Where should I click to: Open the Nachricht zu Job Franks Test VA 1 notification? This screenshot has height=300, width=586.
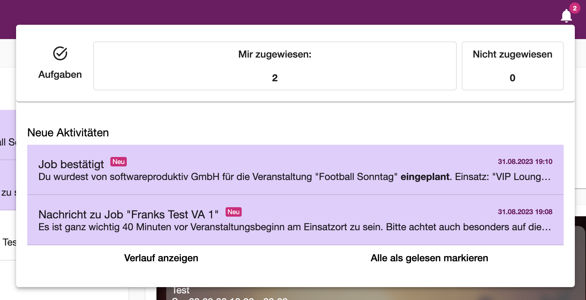295,220
